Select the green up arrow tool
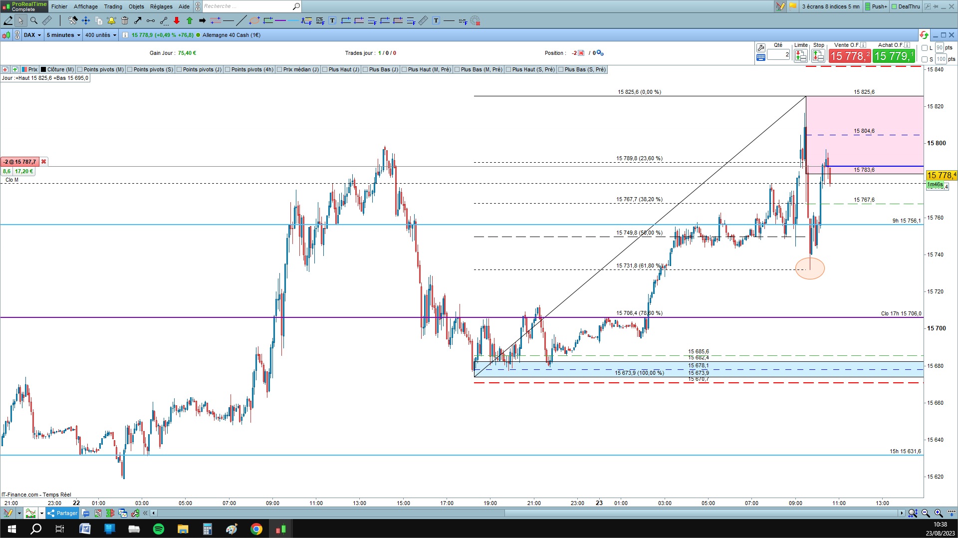 pyautogui.click(x=190, y=20)
